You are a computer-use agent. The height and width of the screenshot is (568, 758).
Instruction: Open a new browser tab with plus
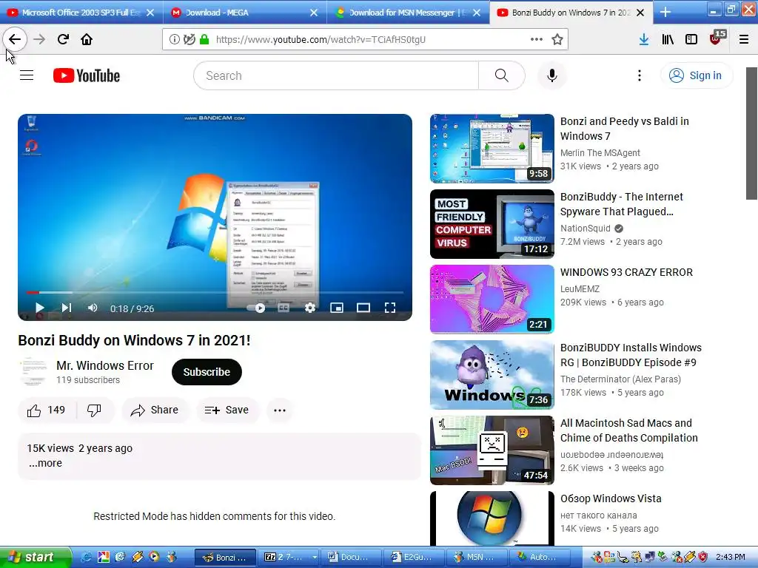[x=665, y=12]
